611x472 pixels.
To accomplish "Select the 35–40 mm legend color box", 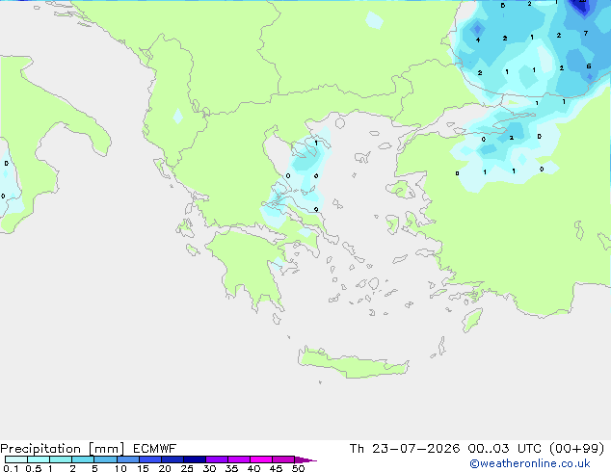I will coord(239,459).
